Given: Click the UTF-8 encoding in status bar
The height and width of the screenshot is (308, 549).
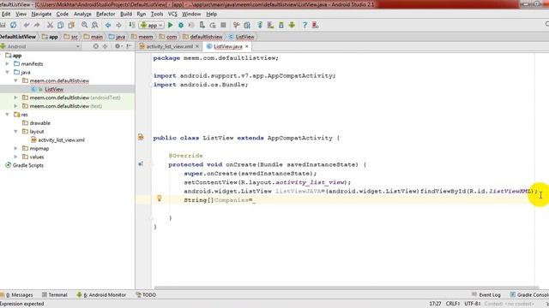Looking at the screenshot, I should 472,304.
